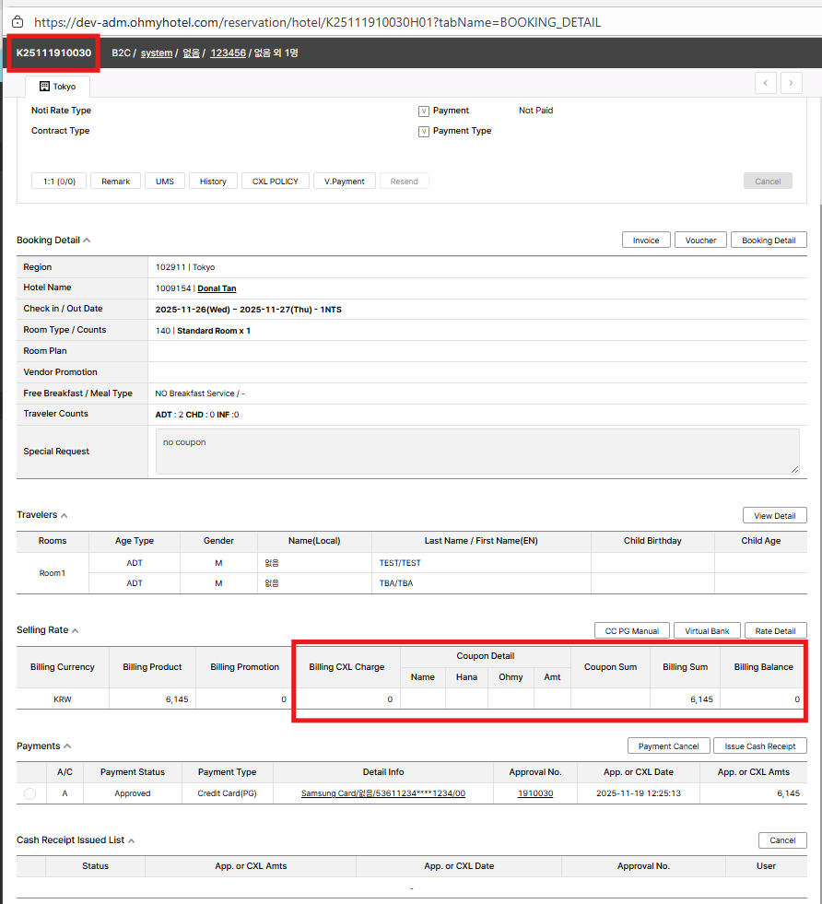Screen dimensions: 822x904
Task: Switch to the Tokyo tab
Action: (x=57, y=87)
